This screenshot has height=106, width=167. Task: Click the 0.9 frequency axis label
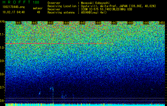click(x=2, y=61)
